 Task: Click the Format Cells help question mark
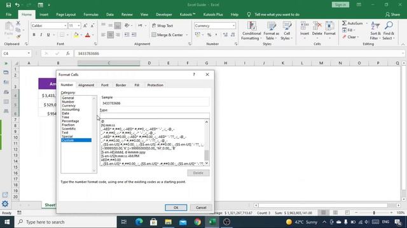click(x=194, y=75)
